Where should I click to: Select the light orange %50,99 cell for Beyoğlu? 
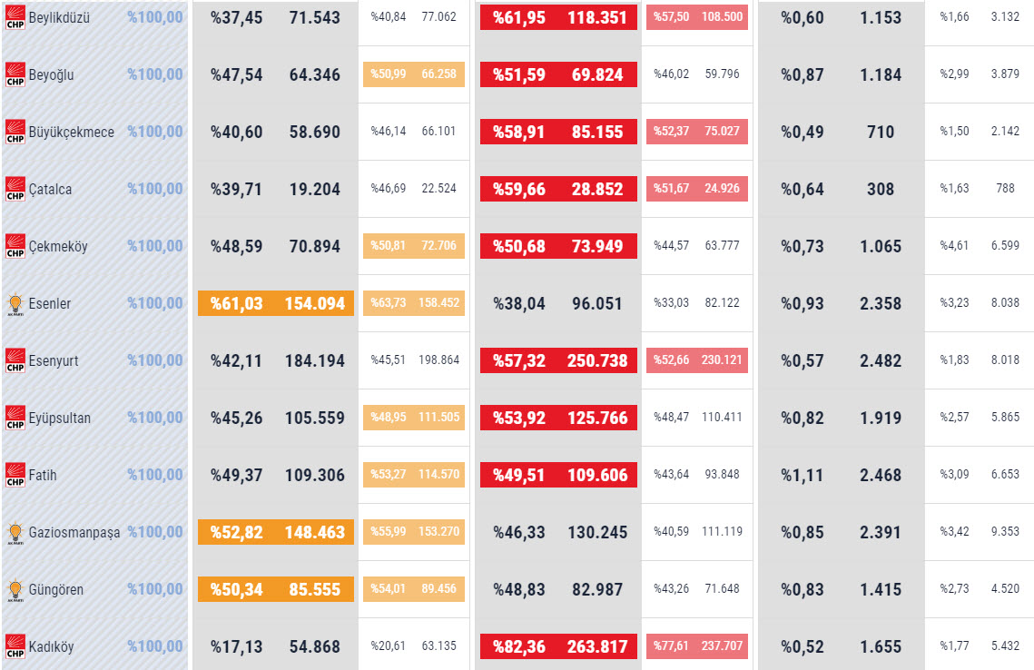pyautogui.click(x=413, y=74)
